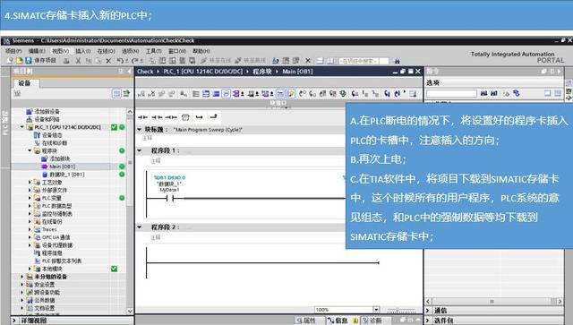This screenshot has width=573, height=325.
Task: Select Main [OB1] block in tree
Action: tap(62, 167)
